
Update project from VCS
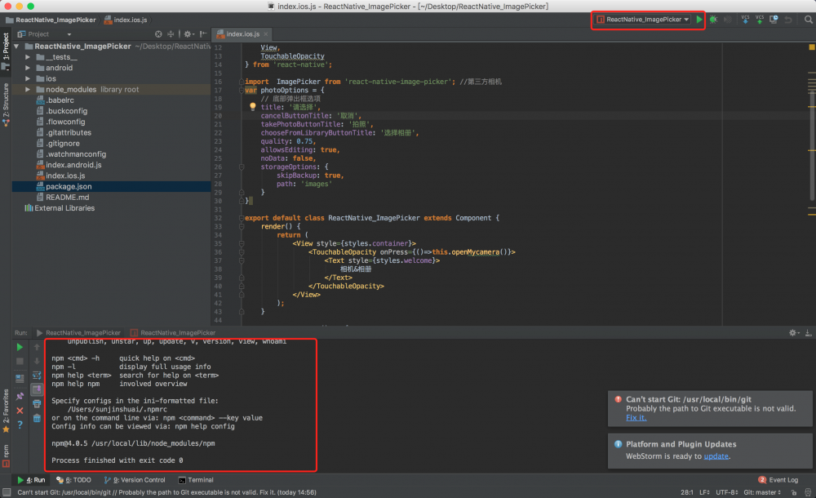[x=745, y=18]
